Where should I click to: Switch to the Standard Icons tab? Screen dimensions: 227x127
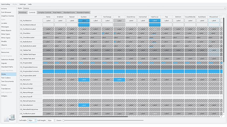(69, 13)
